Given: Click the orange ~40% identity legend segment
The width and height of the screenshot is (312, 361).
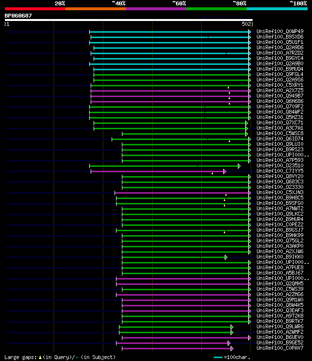Looking at the screenshot, I should coord(96,9).
